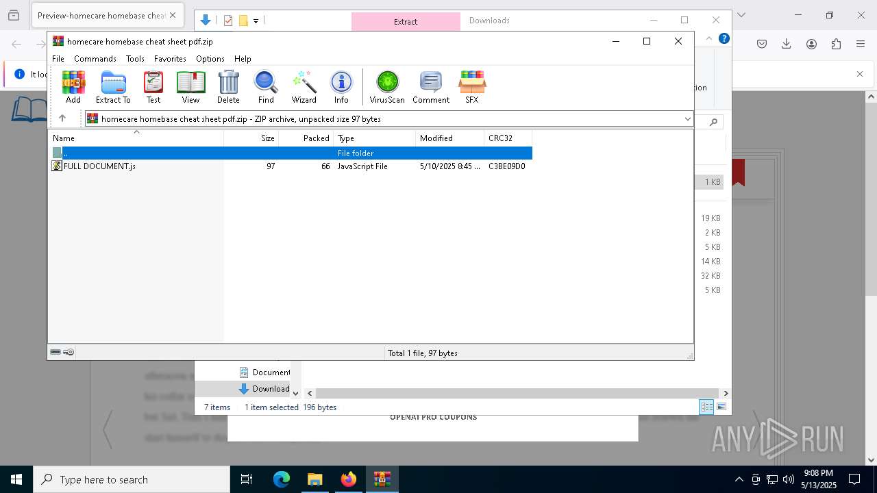This screenshot has height=493, width=877.
Task: Click the View file toolbar icon
Action: [190, 87]
